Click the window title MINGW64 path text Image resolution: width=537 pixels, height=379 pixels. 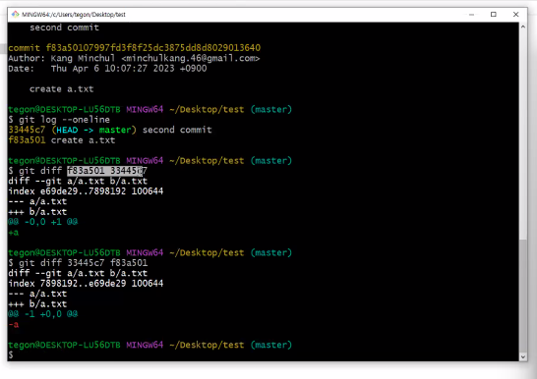74,15
